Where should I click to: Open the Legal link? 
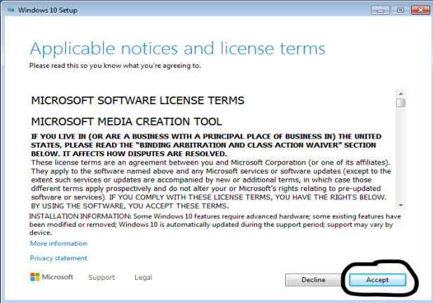144,277
